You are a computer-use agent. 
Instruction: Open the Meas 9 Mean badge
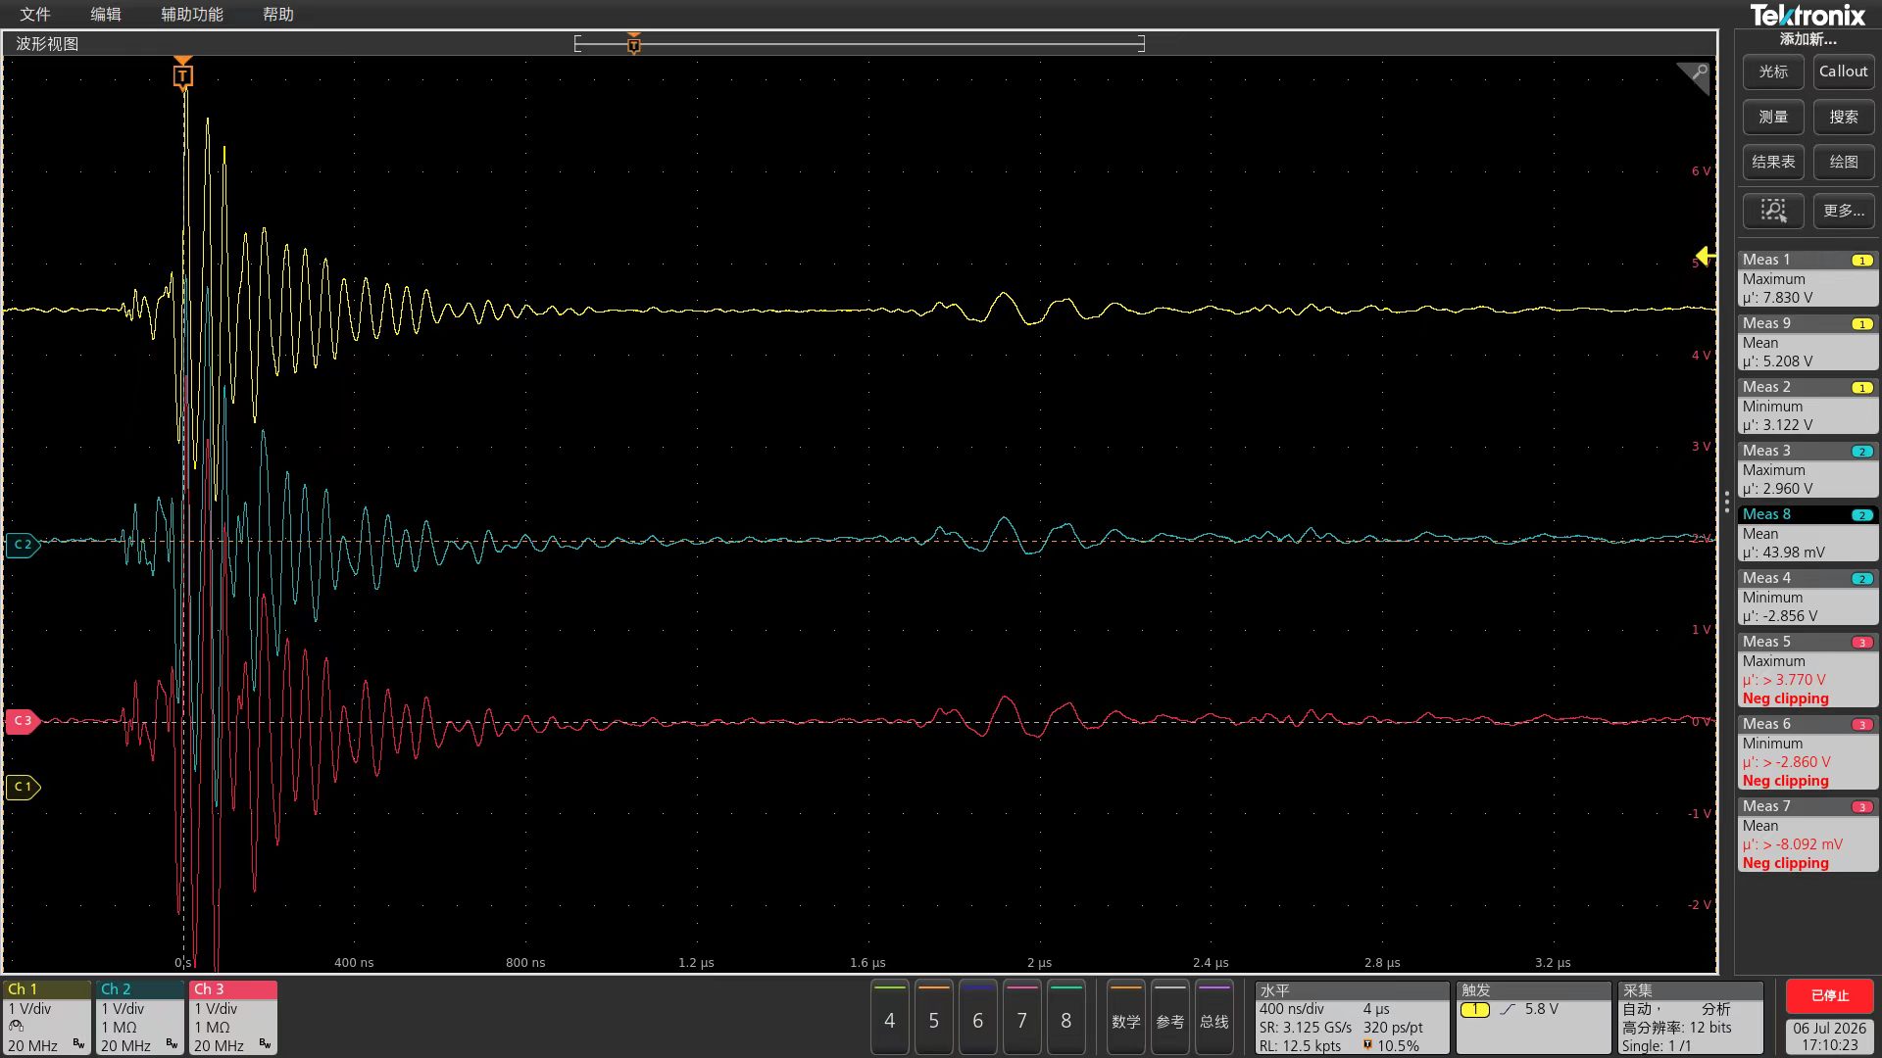point(1808,343)
